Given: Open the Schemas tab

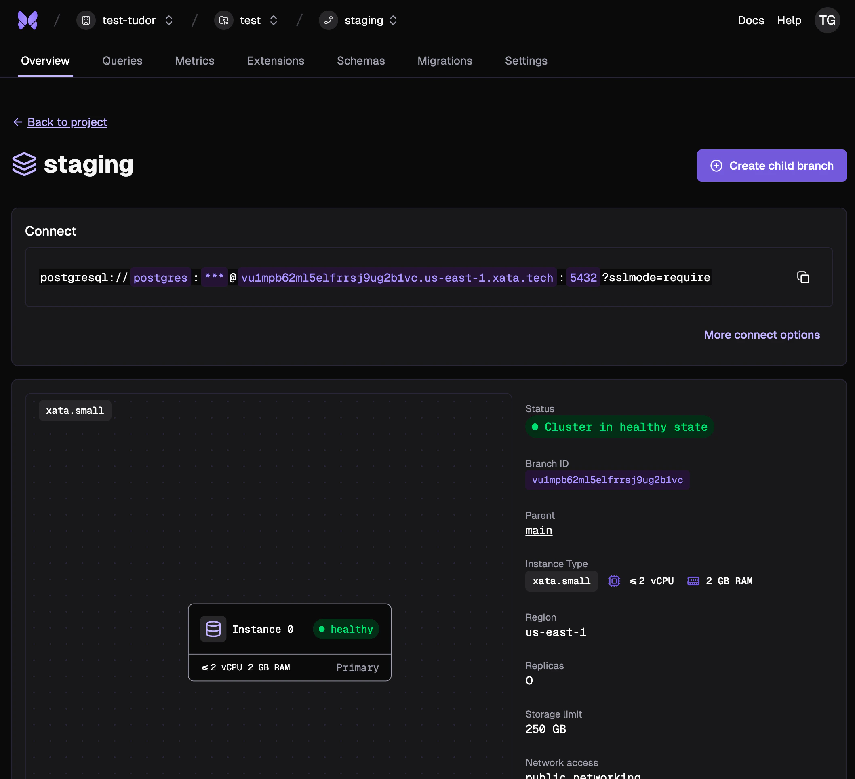Looking at the screenshot, I should (x=361, y=61).
